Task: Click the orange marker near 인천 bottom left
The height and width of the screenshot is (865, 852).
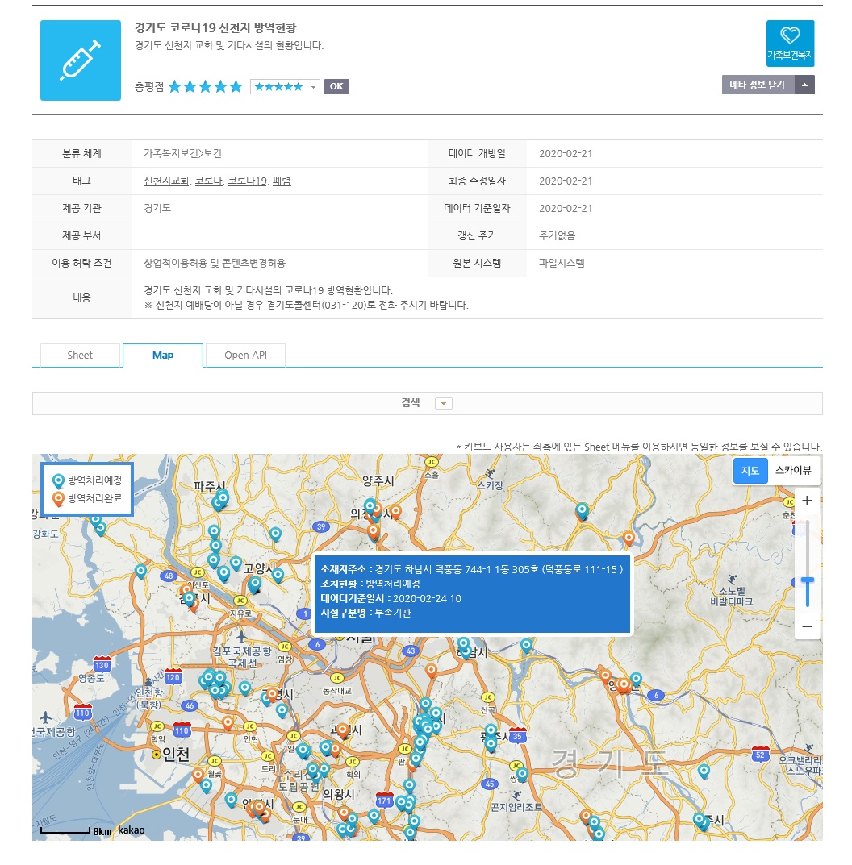Action: click(198, 775)
